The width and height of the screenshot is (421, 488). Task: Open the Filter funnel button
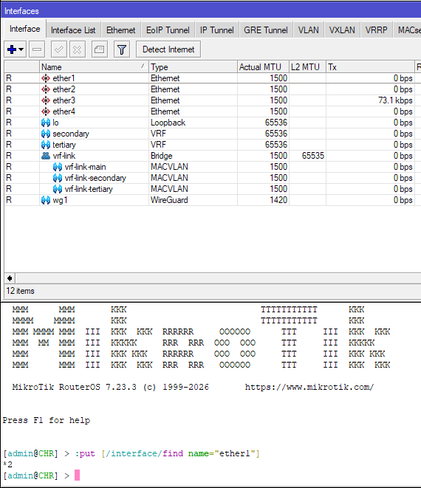coord(122,49)
